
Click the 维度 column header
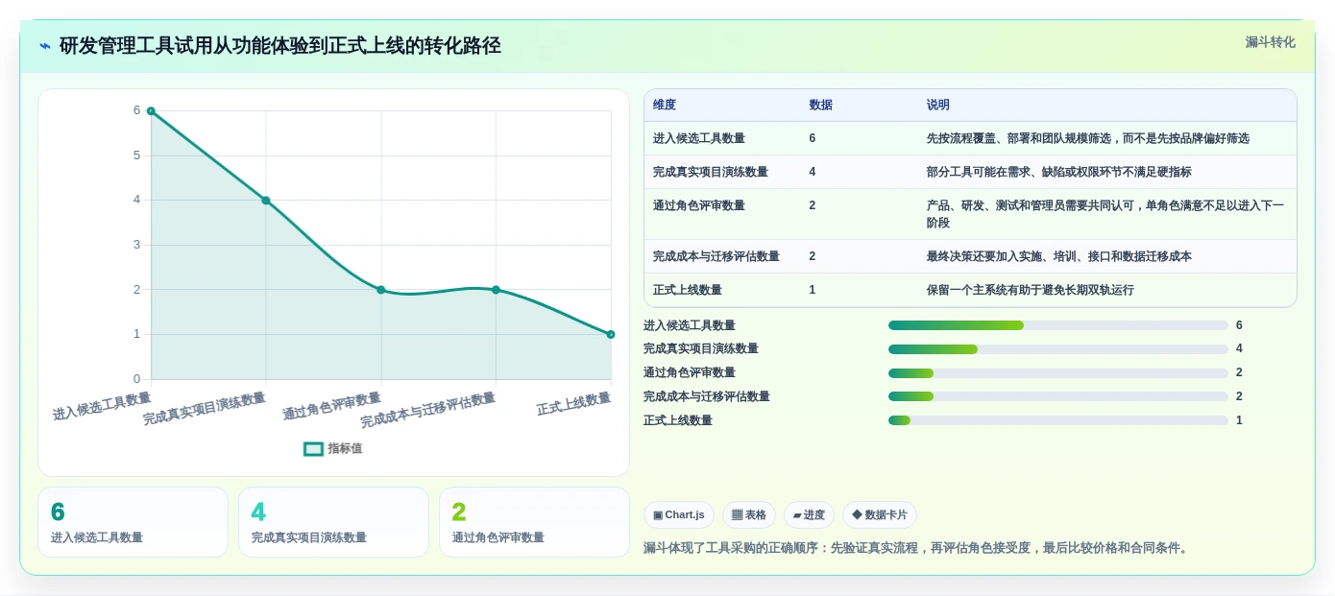pyautogui.click(x=665, y=105)
